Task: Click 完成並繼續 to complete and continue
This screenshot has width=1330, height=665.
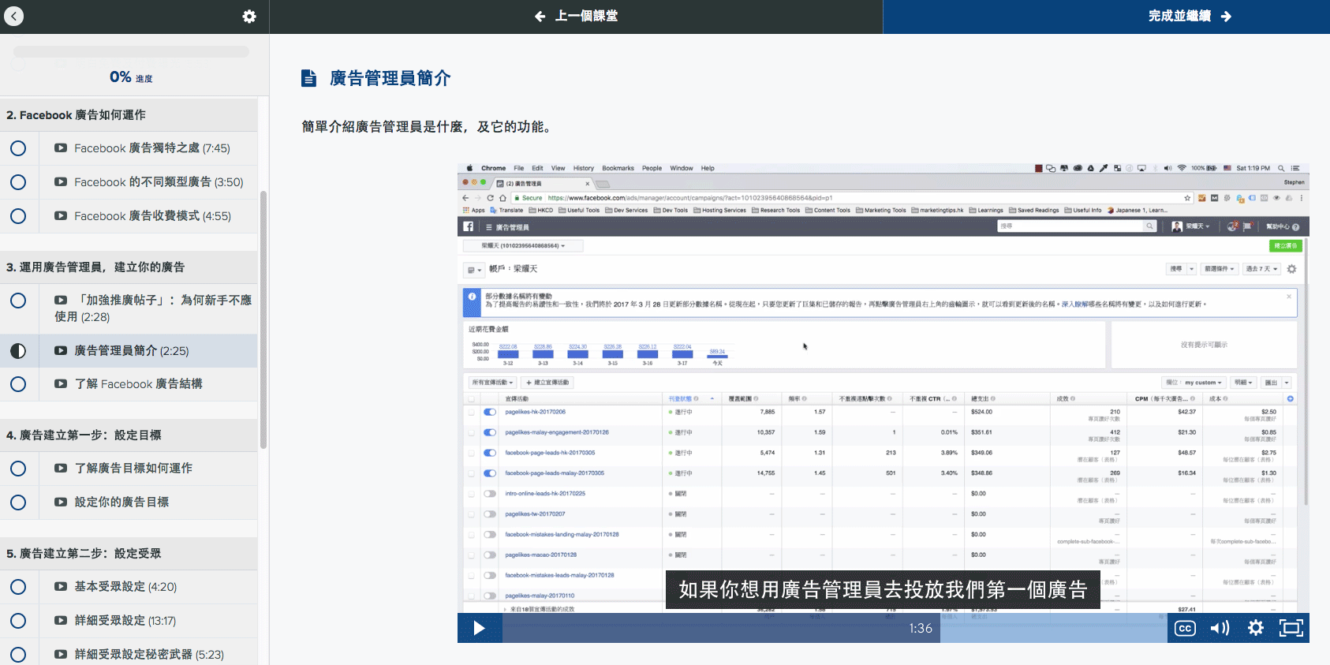Action: click(x=1190, y=17)
